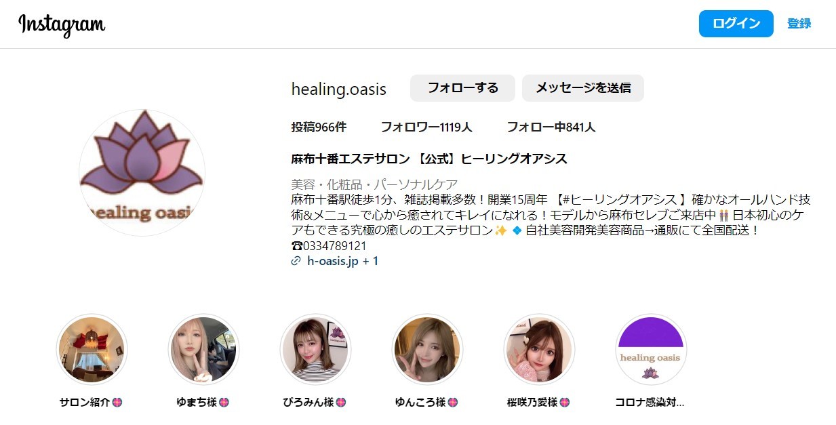View the ぴろみん様 highlight circle
This screenshot has width=836, height=425.
[315, 349]
